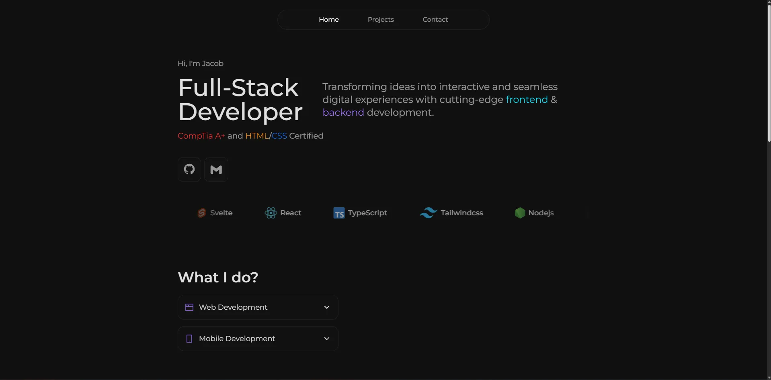Click the backend development link

[342, 112]
